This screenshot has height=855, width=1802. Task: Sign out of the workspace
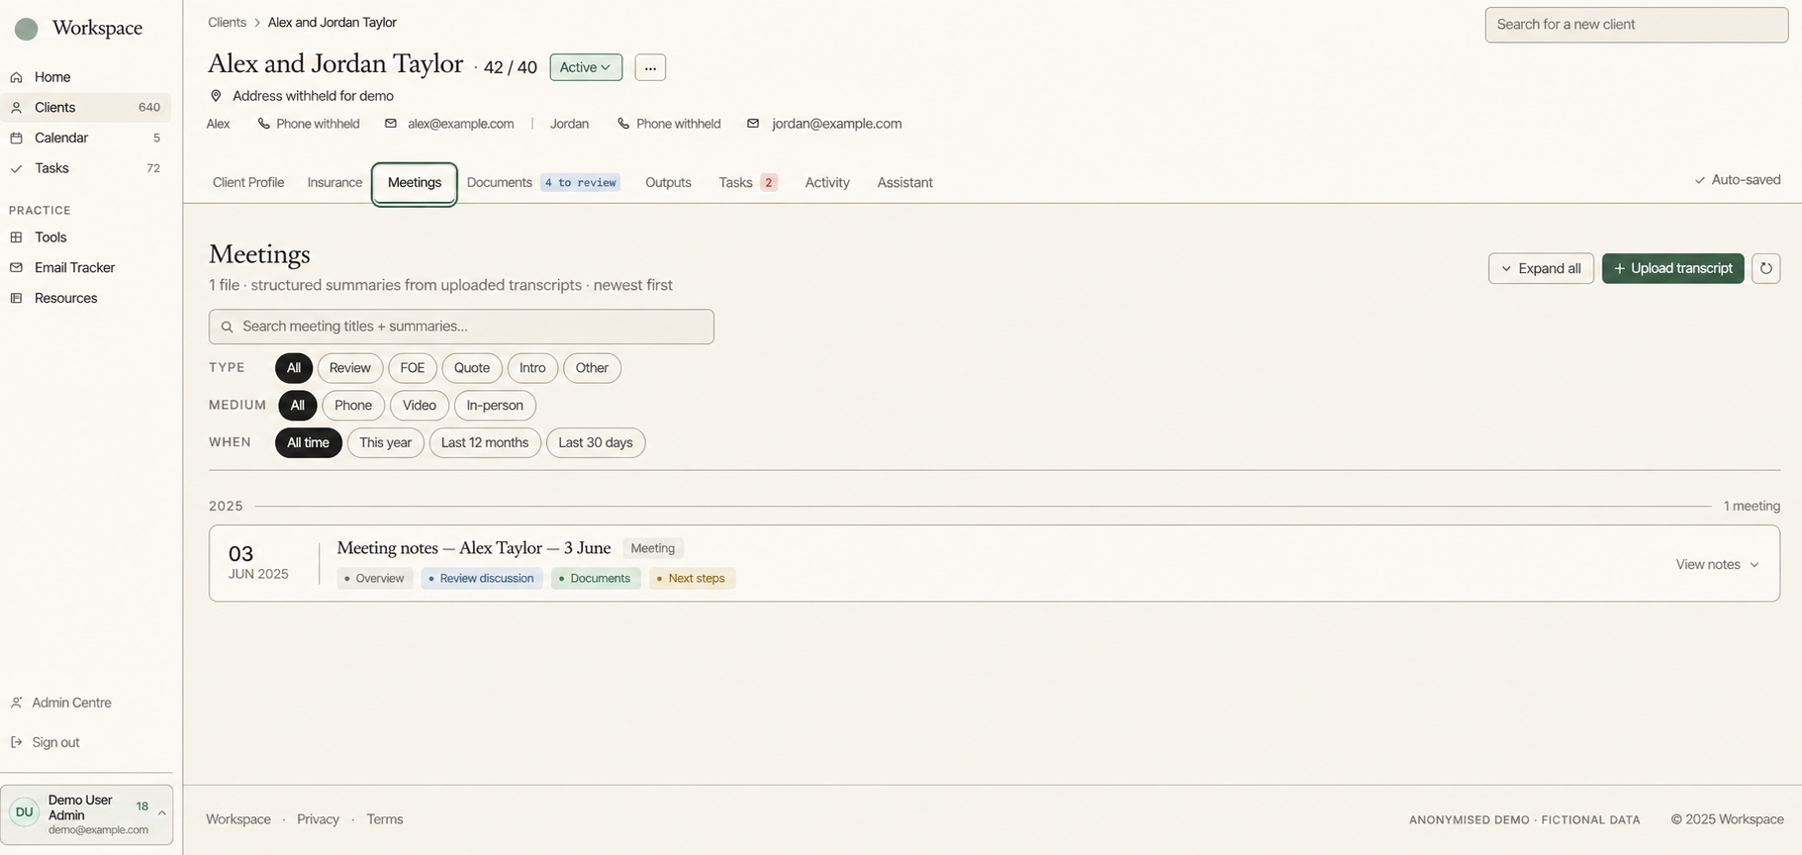tap(55, 742)
